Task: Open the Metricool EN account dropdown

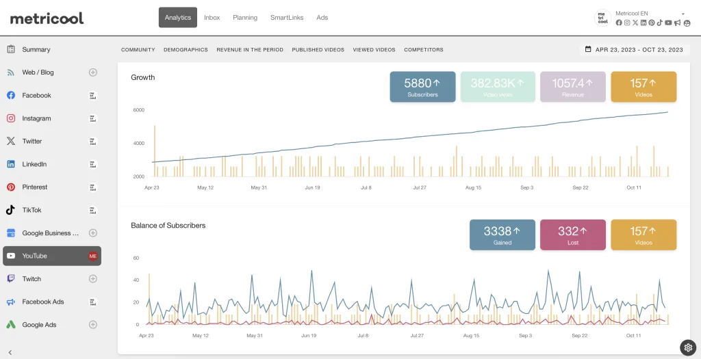Action: [x=683, y=14]
